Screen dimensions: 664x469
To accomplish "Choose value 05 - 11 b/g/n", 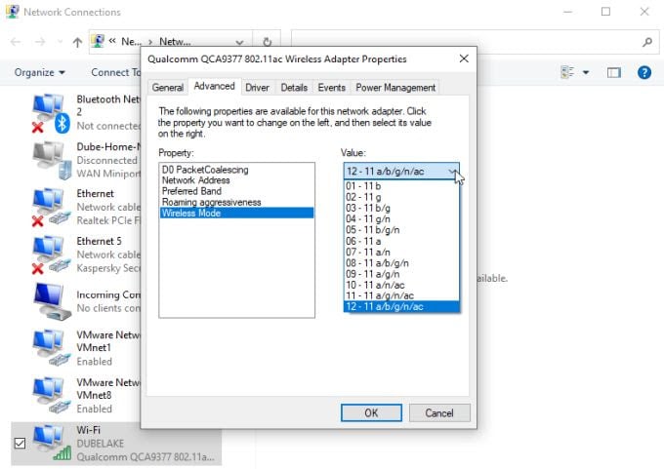I will pyautogui.click(x=401, y=230).
